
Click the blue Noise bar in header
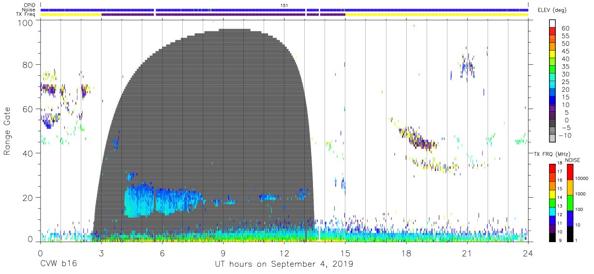[284, 10]
